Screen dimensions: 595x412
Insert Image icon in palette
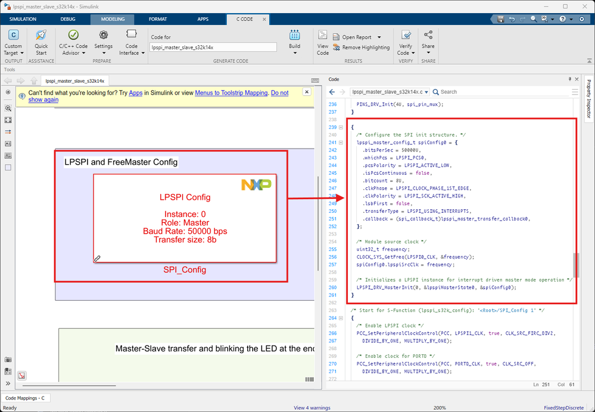click(x=8, y=156)
